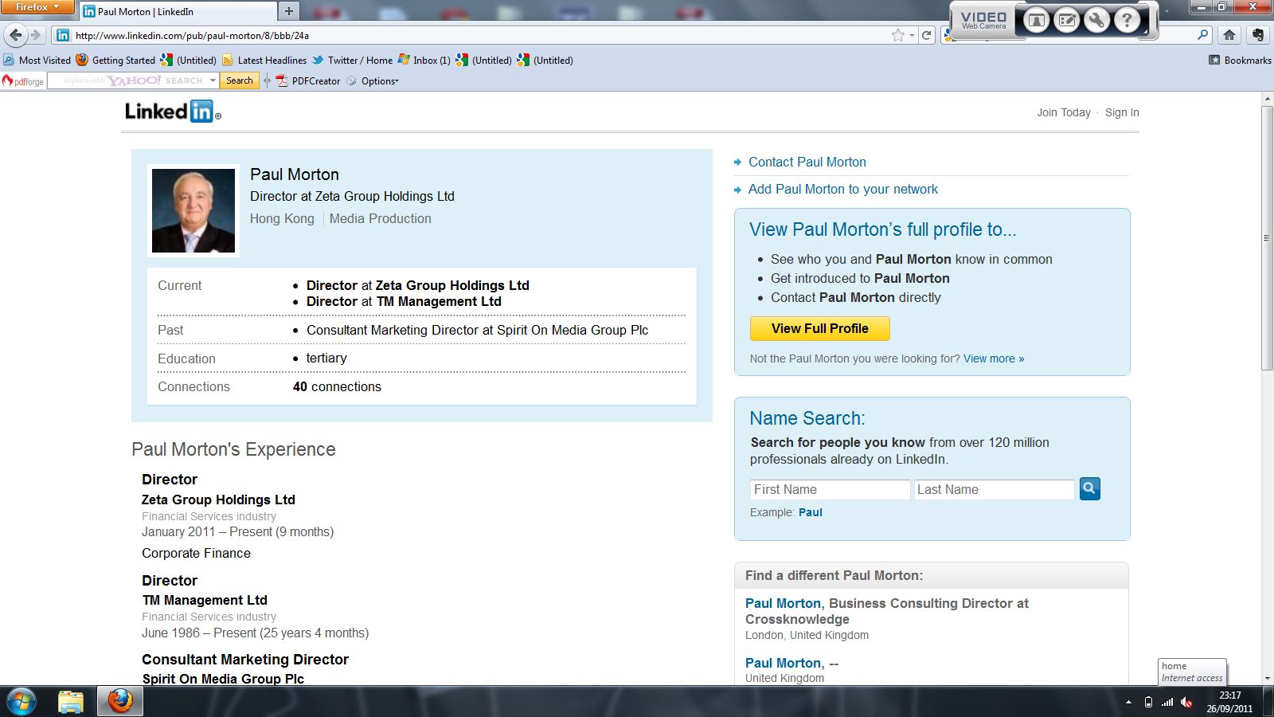Open a new tab with the plus button
This screenshot has width=1274, height=717.
tap(289, 11)
